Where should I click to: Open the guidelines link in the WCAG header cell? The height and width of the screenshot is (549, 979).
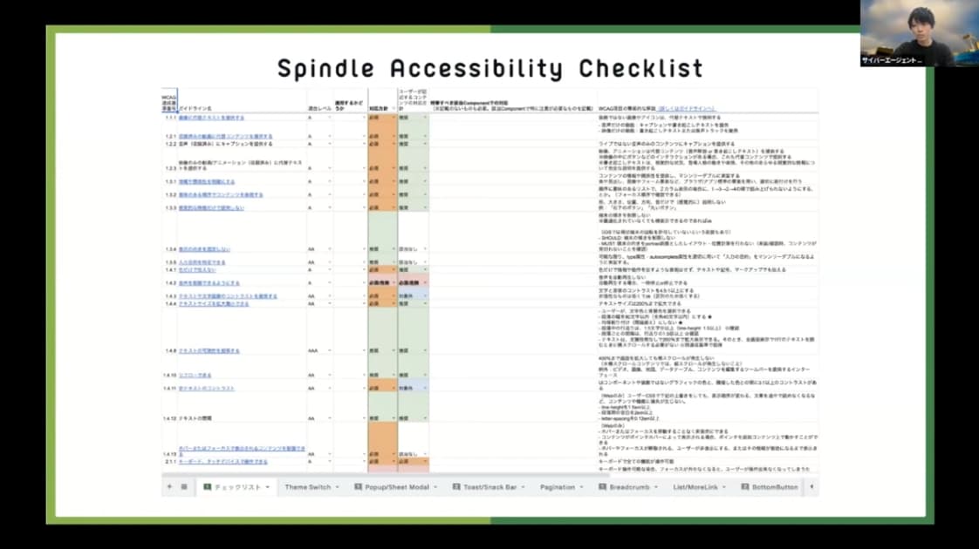[687, 109]
